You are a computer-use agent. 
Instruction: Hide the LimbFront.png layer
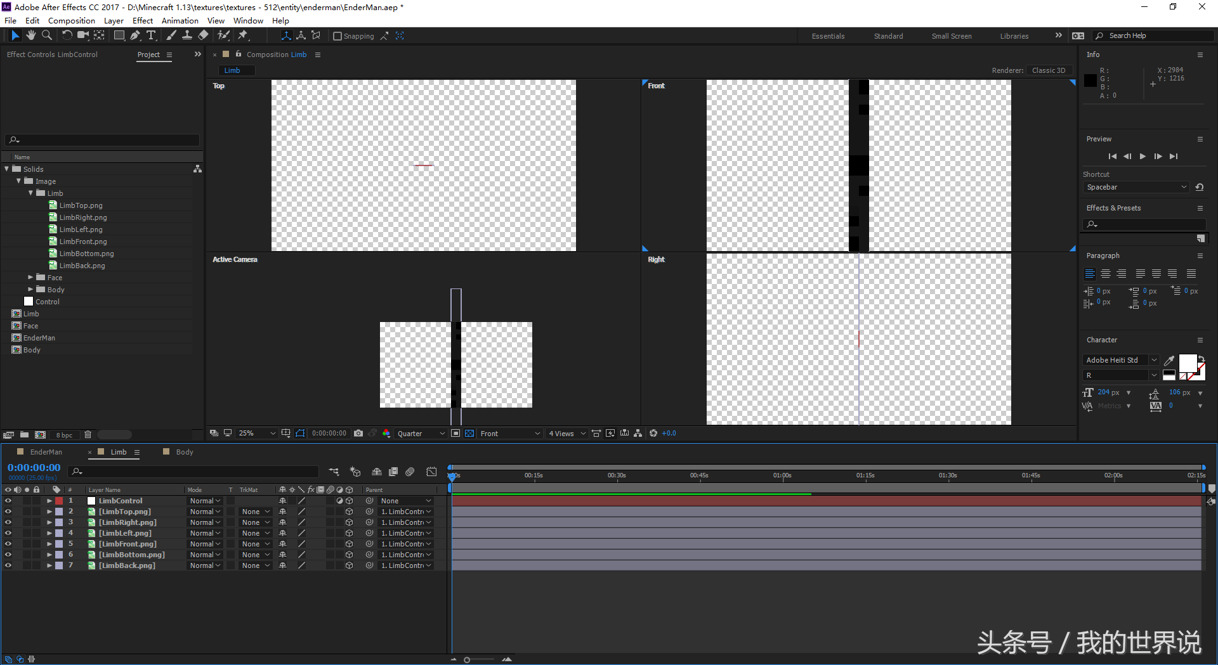(x=8, y=544)
